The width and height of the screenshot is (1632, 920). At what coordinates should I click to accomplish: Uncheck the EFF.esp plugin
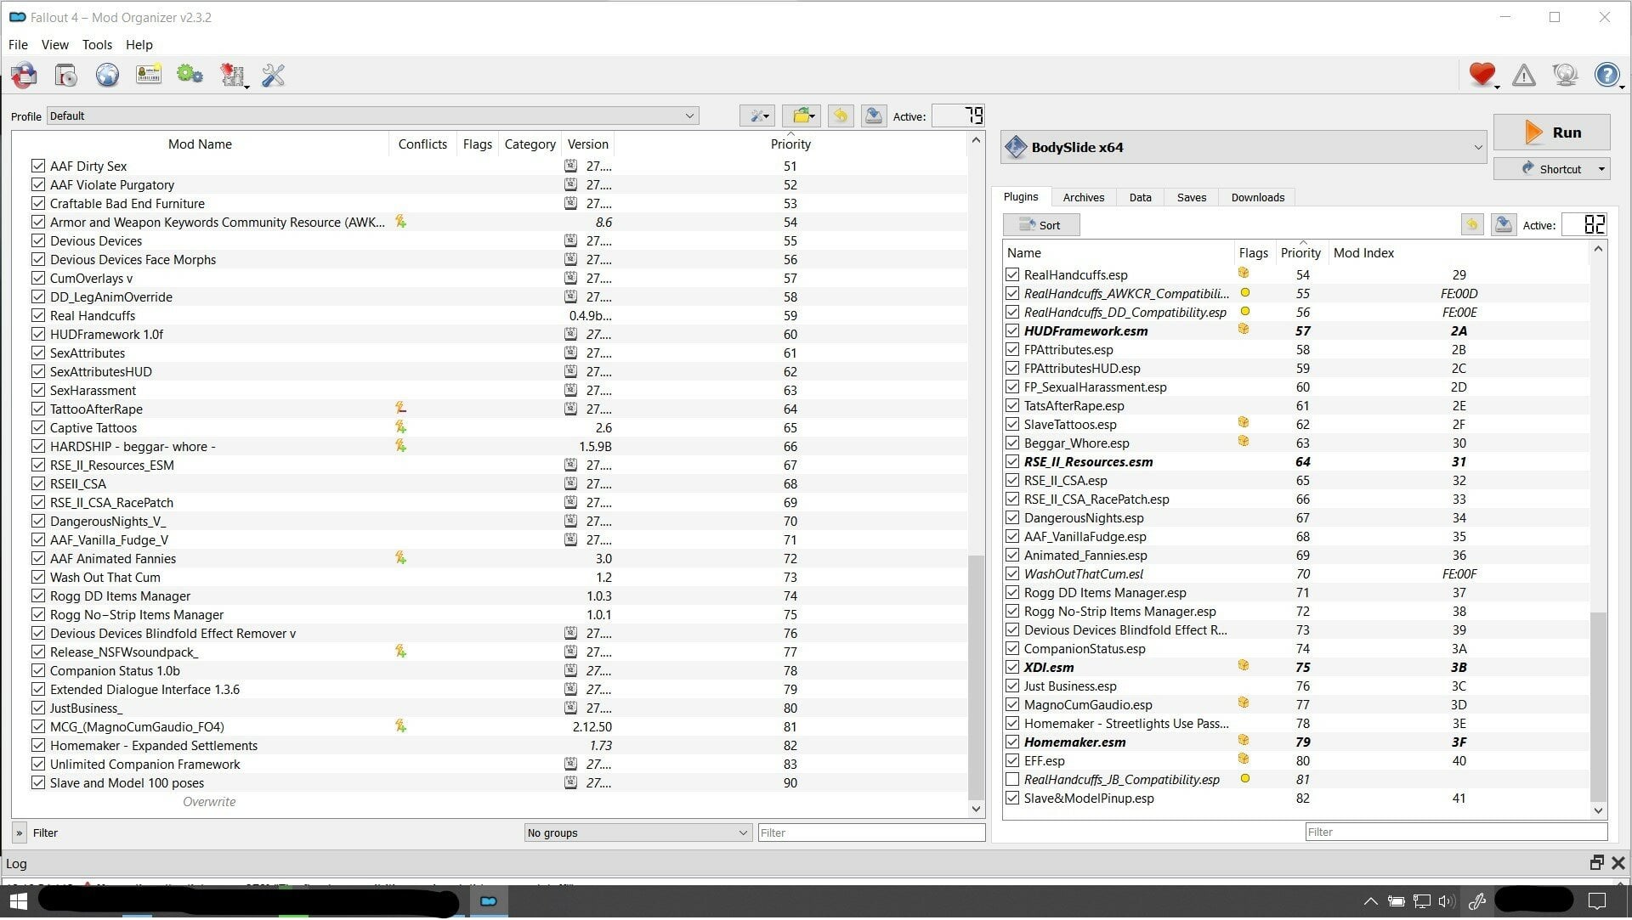[x=1012, y=760]
